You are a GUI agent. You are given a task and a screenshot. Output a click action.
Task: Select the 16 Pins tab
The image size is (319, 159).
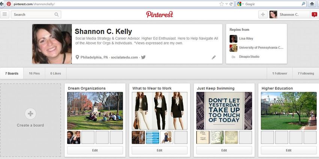point(35,73)
